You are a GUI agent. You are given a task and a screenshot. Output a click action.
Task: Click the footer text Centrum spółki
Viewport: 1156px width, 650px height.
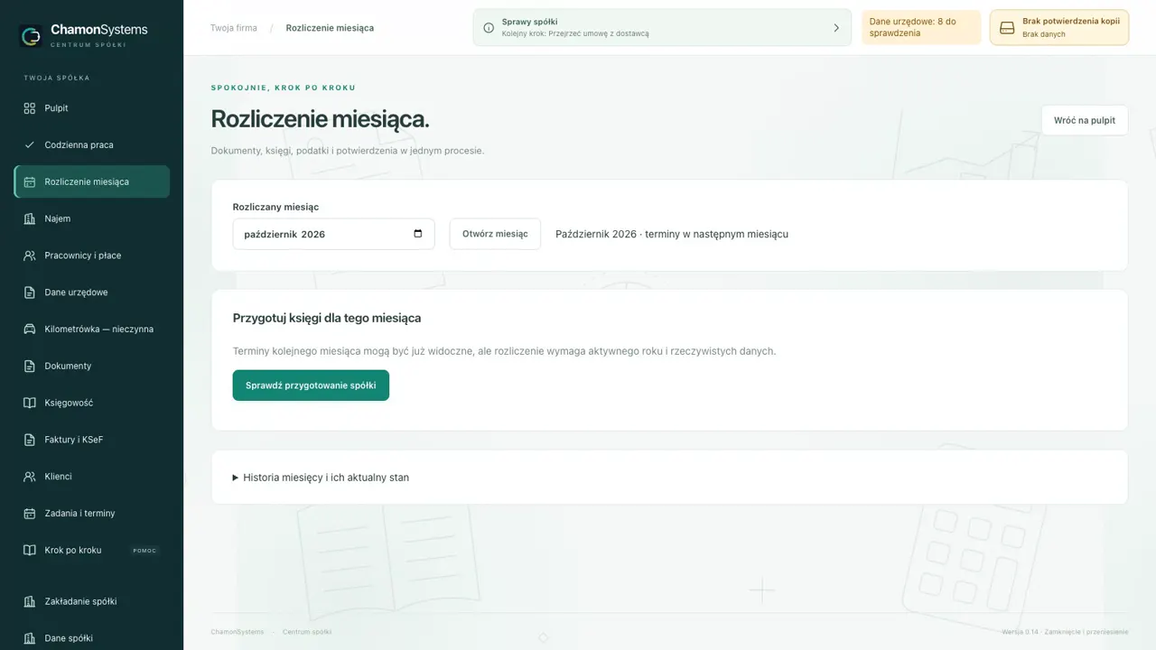[307, 632]
